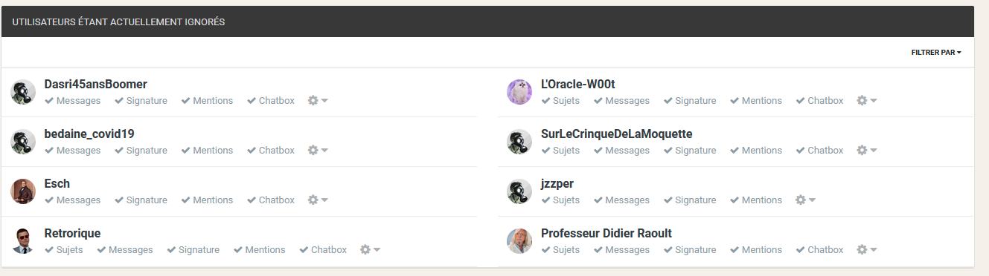Toggle Chatbox check for L'Oracle-W00t
Screen dimensions: 989x276
(x=819, y=101)
